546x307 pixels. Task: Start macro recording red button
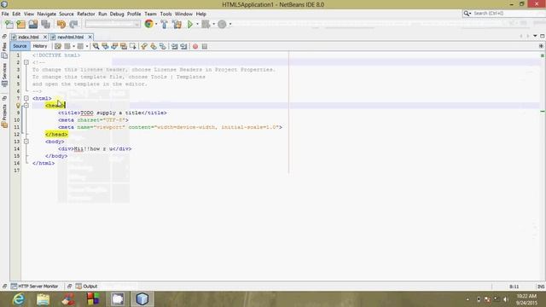(195, 46)
